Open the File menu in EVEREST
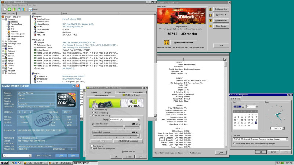This screenshot has width=294, height=165. [3, 5]
